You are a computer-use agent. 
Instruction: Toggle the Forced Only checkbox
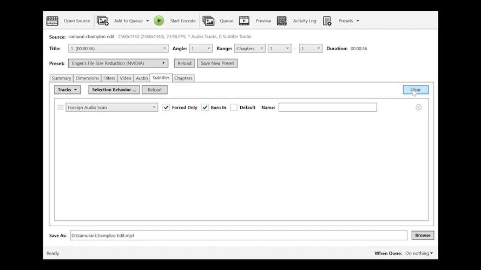166,107
